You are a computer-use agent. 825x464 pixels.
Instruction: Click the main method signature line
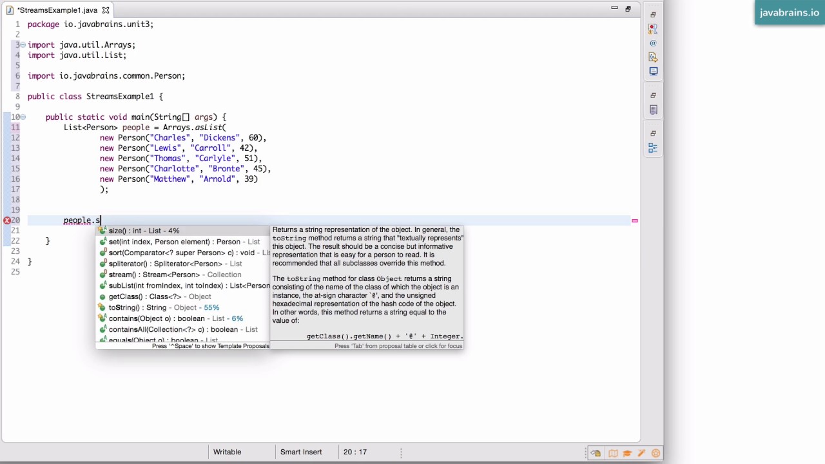[136, 117]
